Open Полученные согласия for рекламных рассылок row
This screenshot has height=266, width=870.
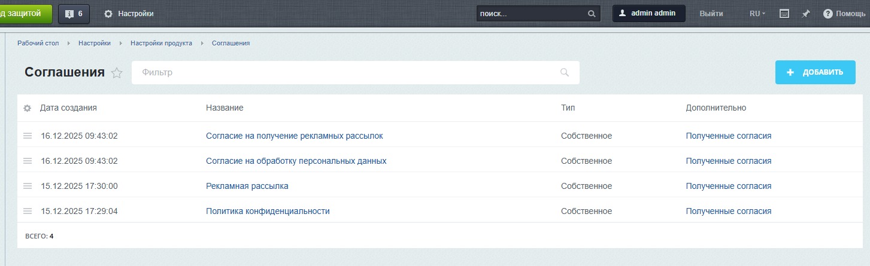(x=728, y=136)
